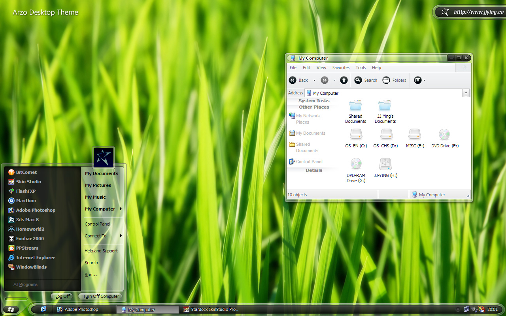The width and height of the screenshot is (506, 316).
Task: Open the Edit menu in My Computer
Action: (306, 68)
